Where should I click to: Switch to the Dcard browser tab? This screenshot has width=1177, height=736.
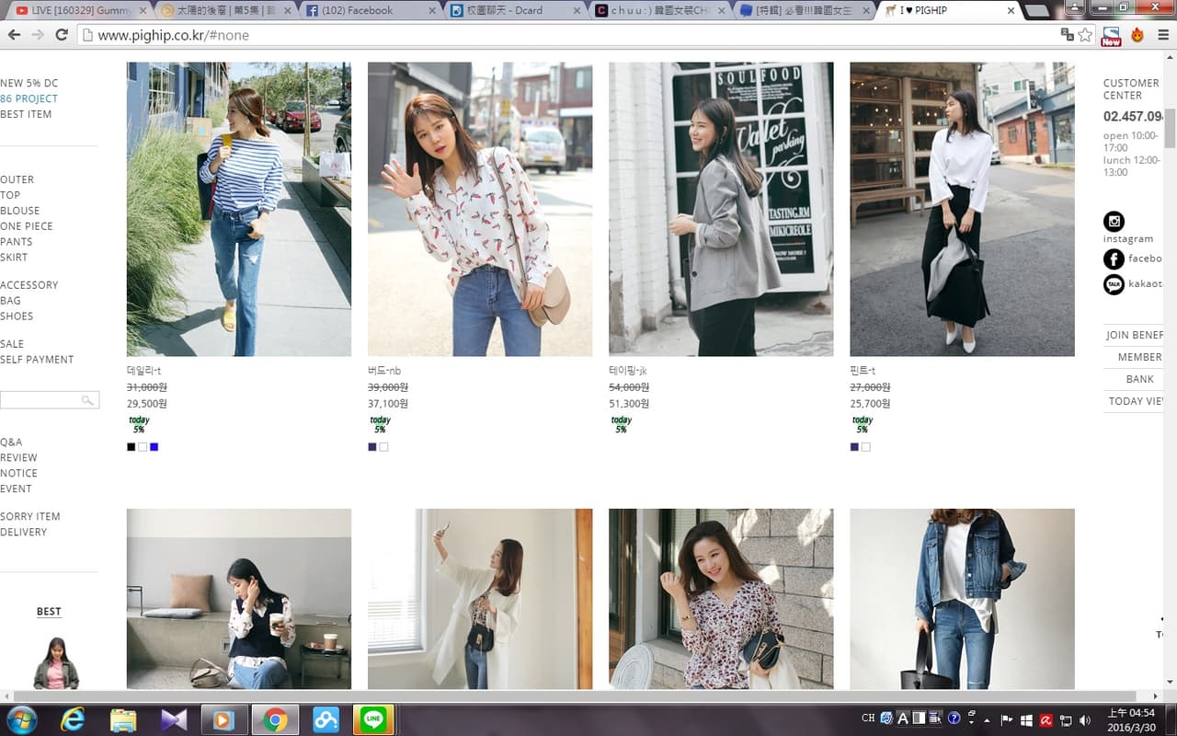point(515,11)
